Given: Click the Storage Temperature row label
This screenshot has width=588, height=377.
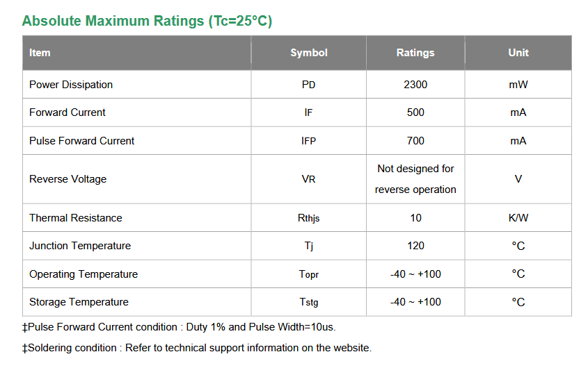Looking at the screenshot, I should pos(79,302).
